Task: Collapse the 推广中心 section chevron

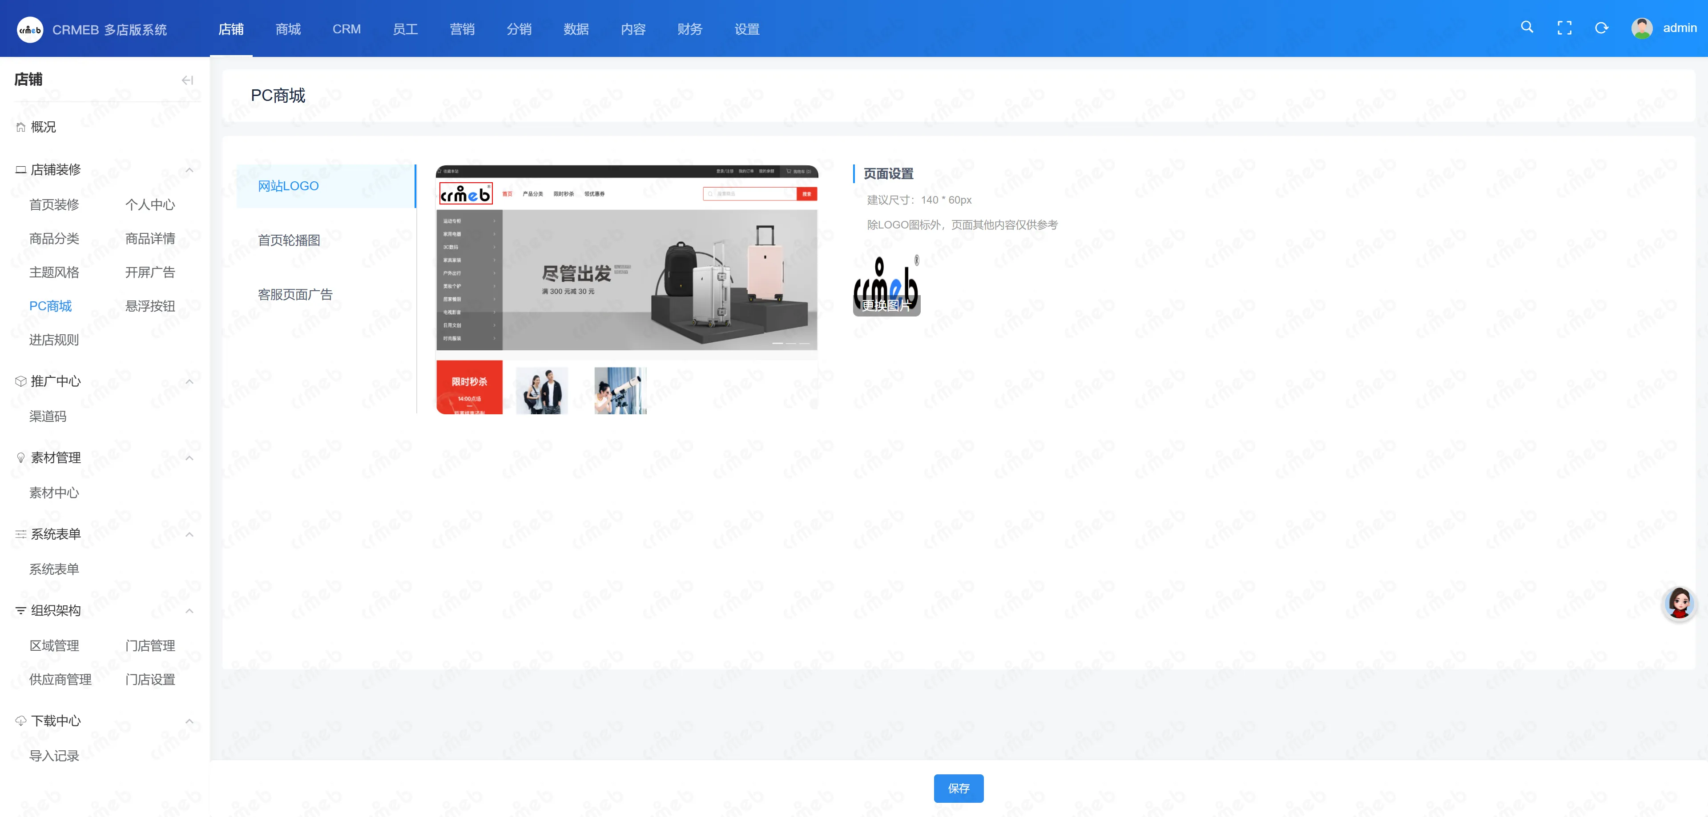Action: coord(189,381)
